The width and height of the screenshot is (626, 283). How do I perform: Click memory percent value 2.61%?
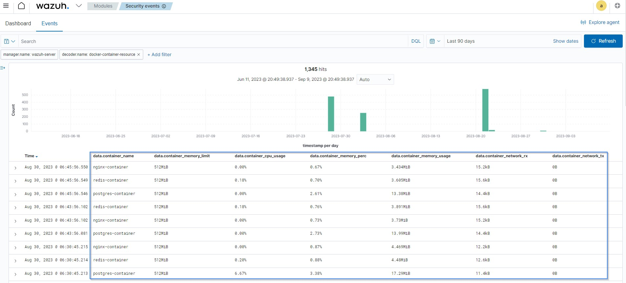[x=316, y=194]
